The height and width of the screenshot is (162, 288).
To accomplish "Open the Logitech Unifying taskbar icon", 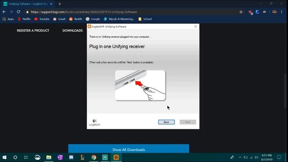I will (x=116, y=157).
